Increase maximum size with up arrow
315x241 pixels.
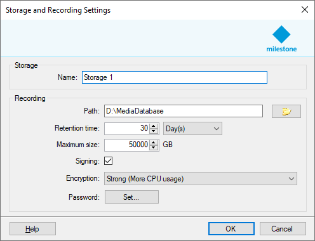(154, 142)
